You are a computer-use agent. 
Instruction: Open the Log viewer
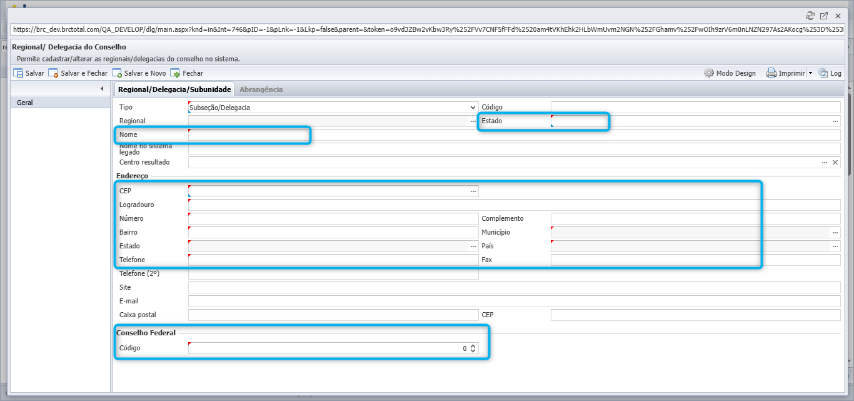click(x=830, y=73)
